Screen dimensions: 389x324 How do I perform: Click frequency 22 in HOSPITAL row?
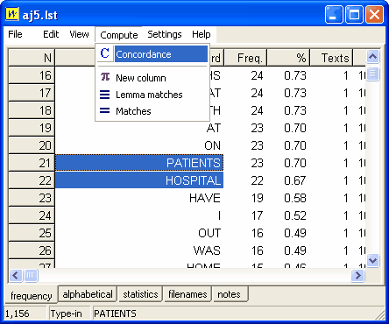coord(257,180)
